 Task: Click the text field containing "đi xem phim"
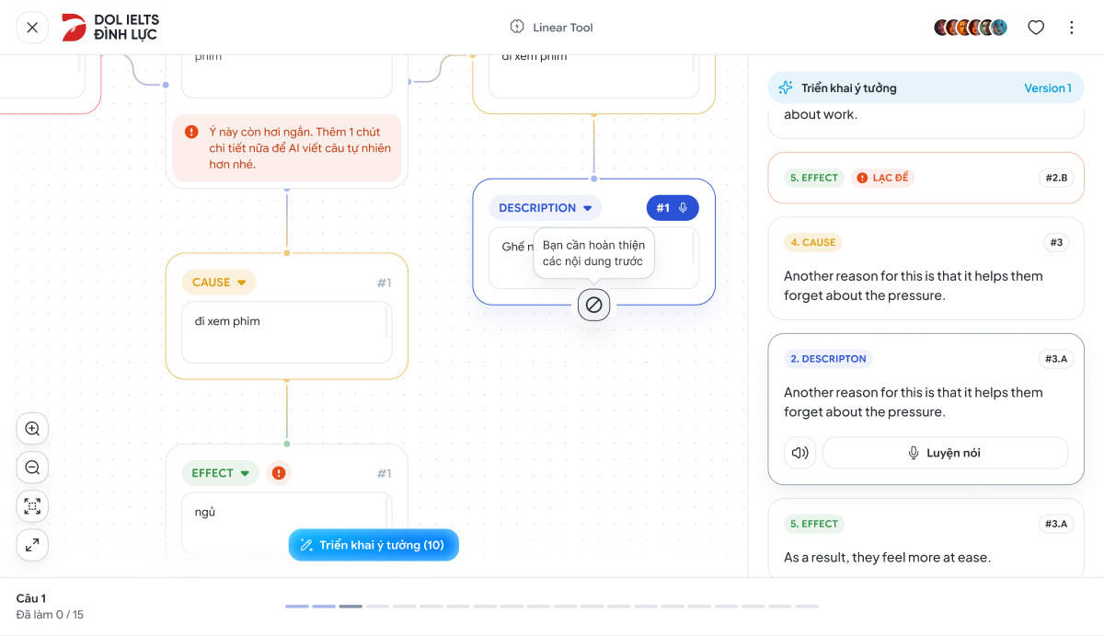click(x=287, y=332)
